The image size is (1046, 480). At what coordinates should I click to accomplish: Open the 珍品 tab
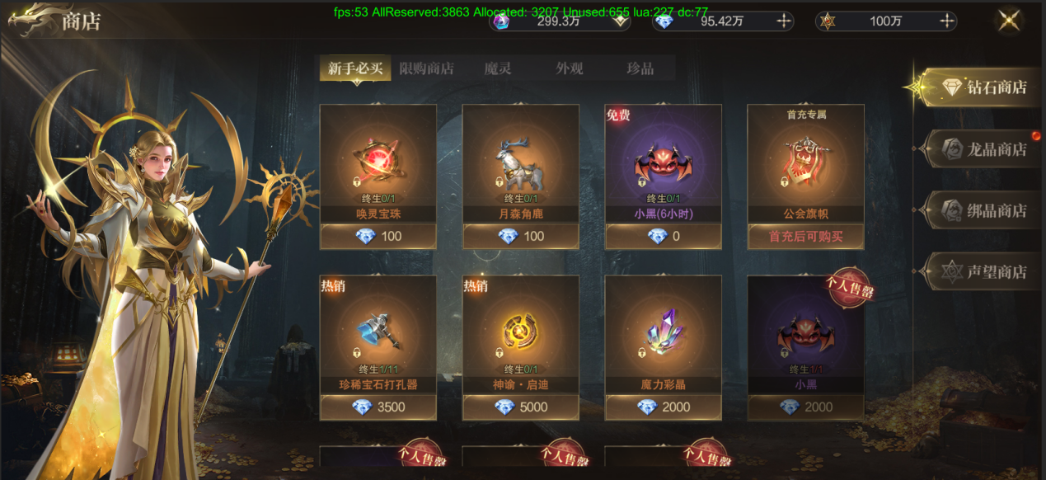point(640,68)
